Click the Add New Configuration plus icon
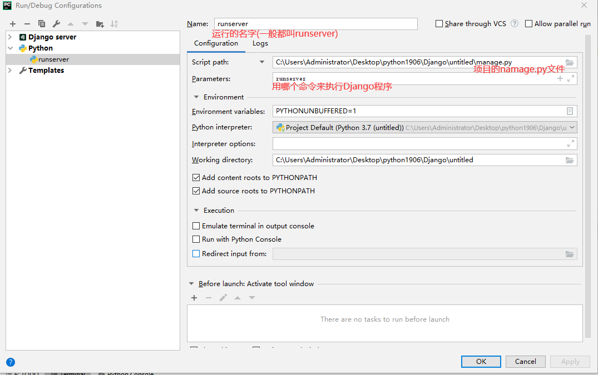The image size is (598, 375). click(x=13, y=24)
